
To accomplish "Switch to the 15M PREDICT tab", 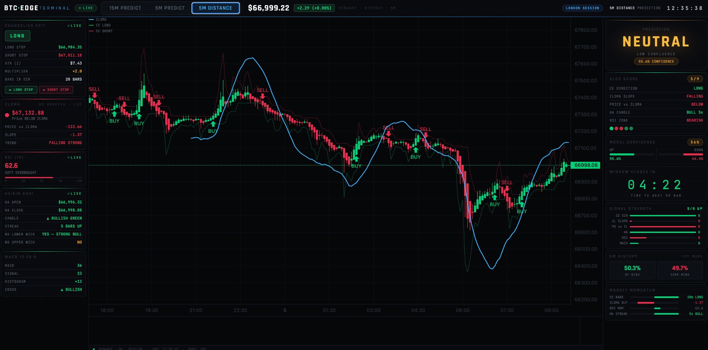I will pos(125,8).
